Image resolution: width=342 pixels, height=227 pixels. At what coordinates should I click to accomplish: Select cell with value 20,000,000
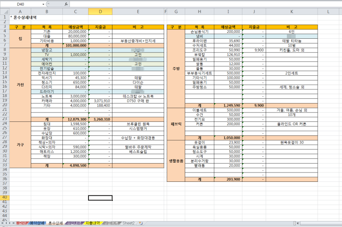76,32
